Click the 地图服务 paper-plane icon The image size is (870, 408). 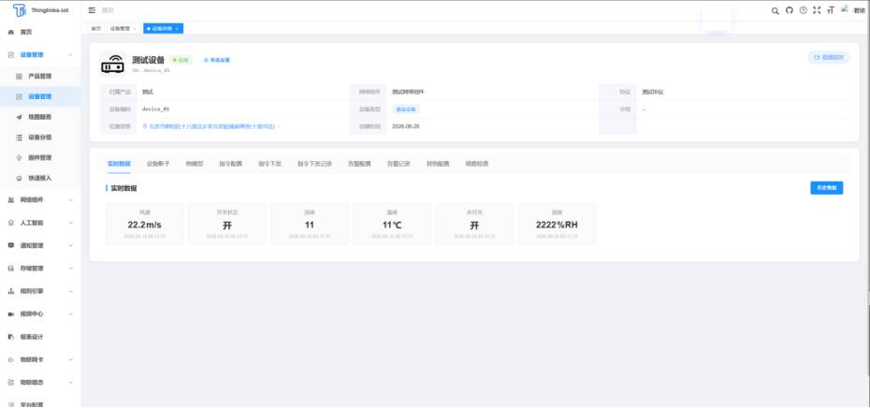pos(19,117)
